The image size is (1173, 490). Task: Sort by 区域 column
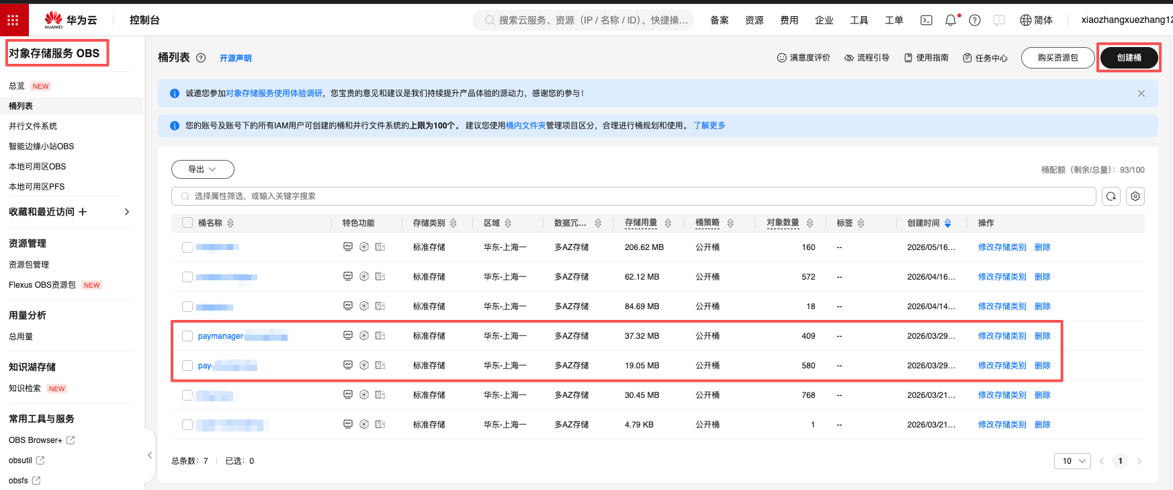point(508,223)
